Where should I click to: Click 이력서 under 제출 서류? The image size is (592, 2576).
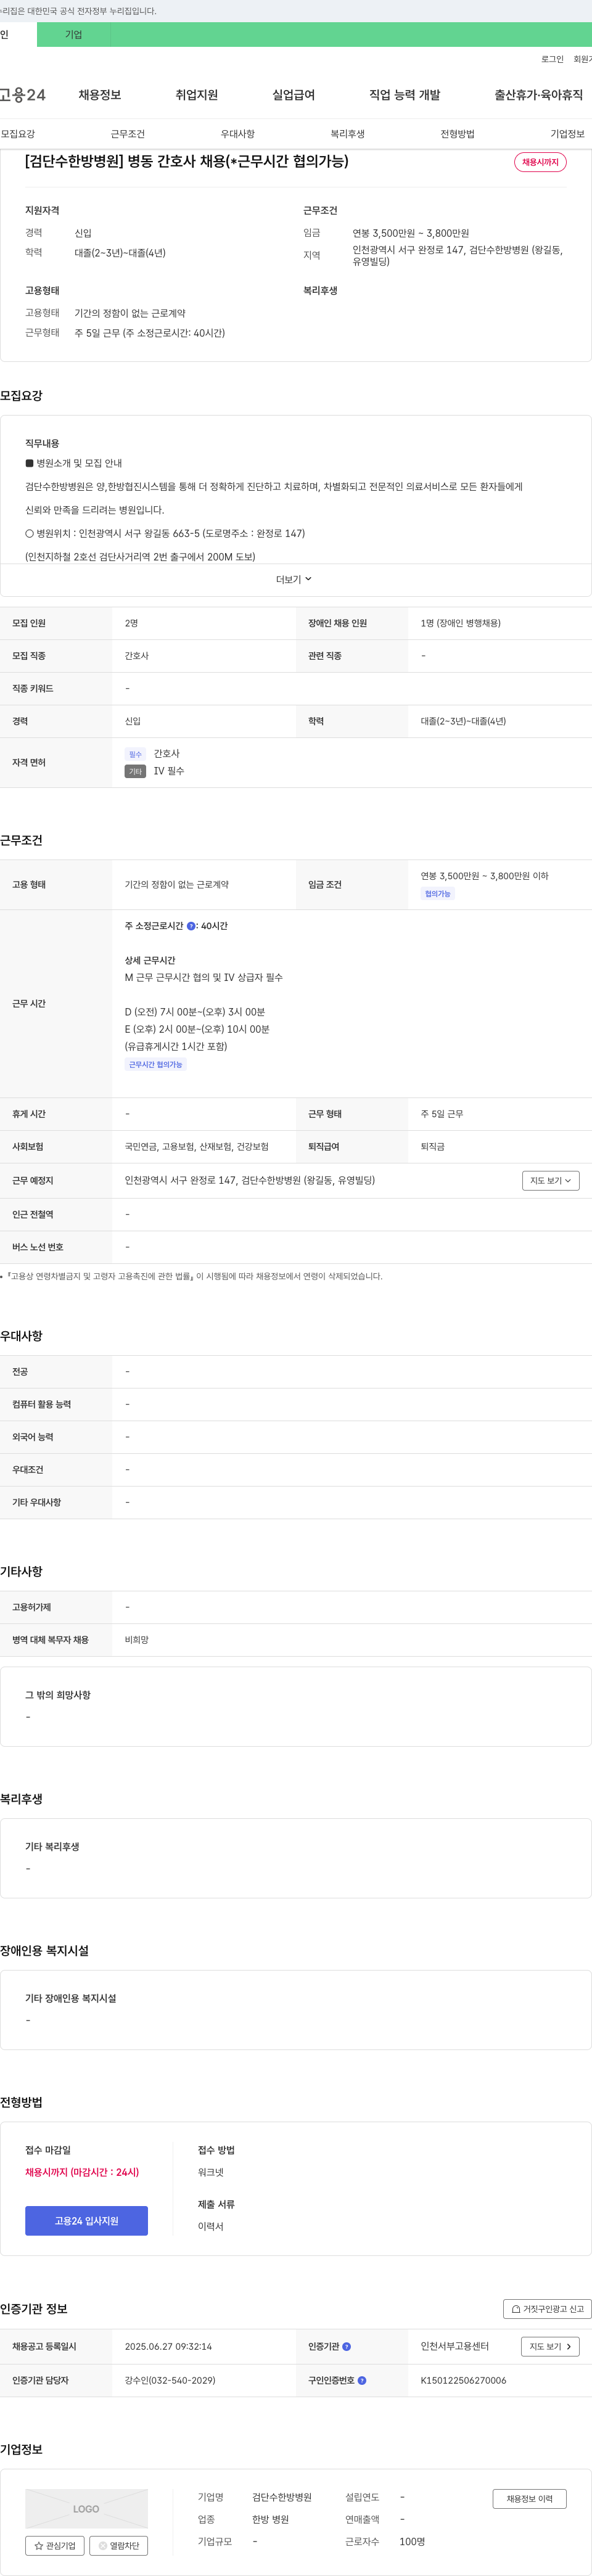[x=211, y=2226]
